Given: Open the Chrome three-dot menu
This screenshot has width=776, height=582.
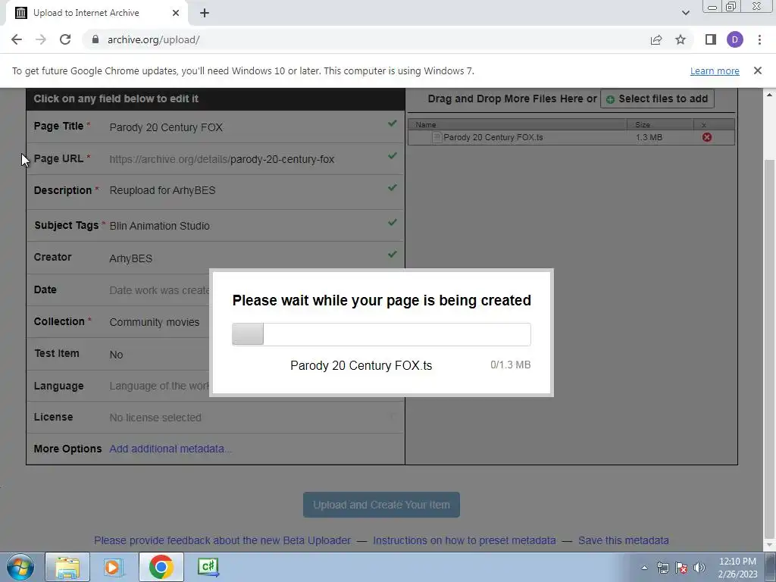Looking at the screenshot, I should [759, 39].
